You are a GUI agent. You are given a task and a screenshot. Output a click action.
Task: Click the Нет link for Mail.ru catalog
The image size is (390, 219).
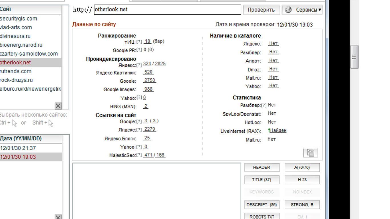tap(273, 77)
